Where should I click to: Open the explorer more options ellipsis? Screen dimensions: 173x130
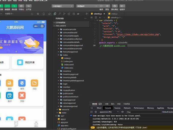tap(85, 18)
